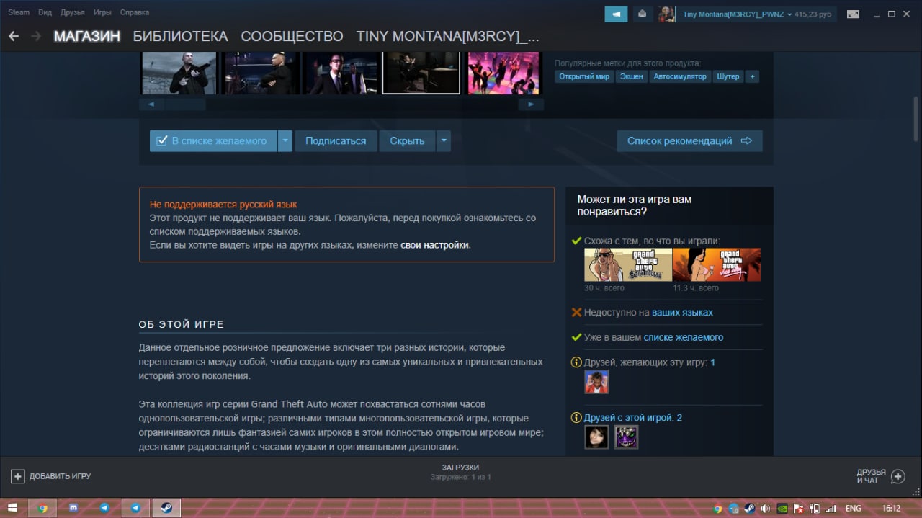This screenshot has width=922, height=518.
Task: Open the inbox envelope icon
Action: [643, 14]
